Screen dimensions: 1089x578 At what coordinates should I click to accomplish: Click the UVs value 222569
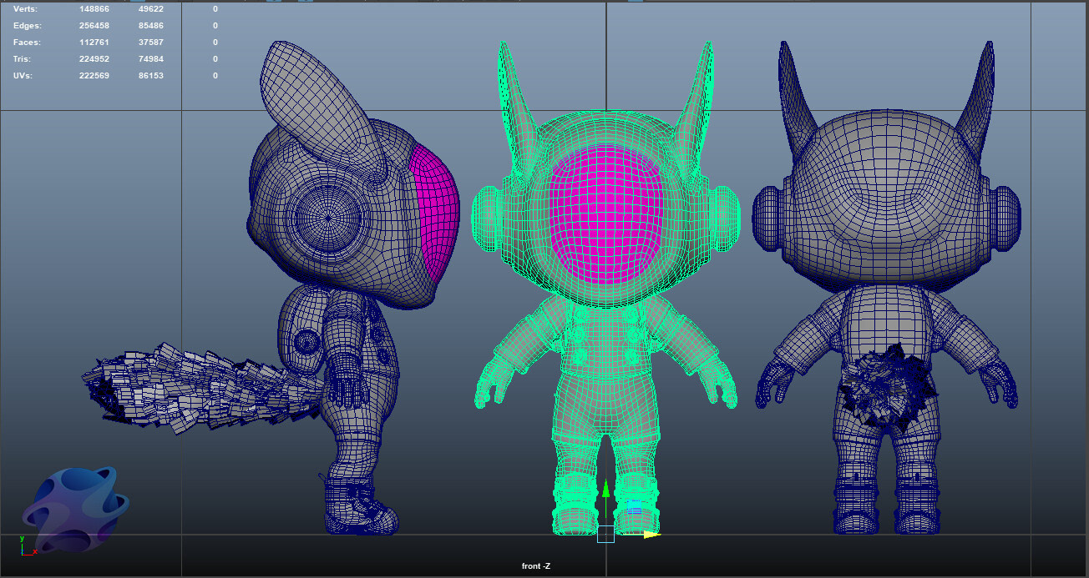click(x=94, y=75)
